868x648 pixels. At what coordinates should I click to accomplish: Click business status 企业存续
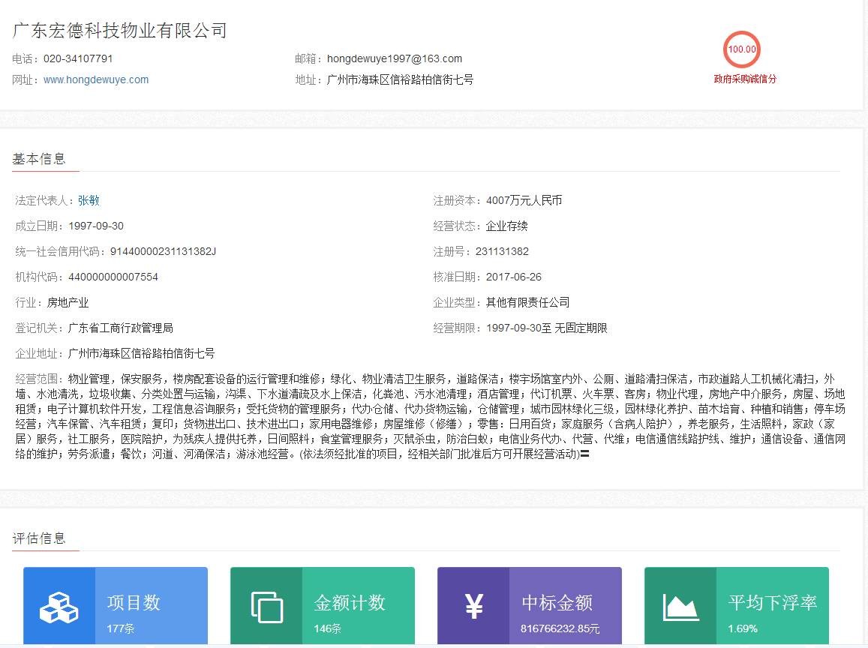click(506, 226)
